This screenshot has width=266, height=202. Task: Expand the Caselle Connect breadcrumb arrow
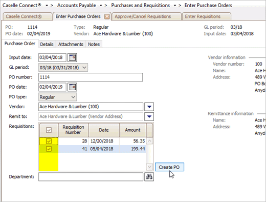[x=47, y=6]
